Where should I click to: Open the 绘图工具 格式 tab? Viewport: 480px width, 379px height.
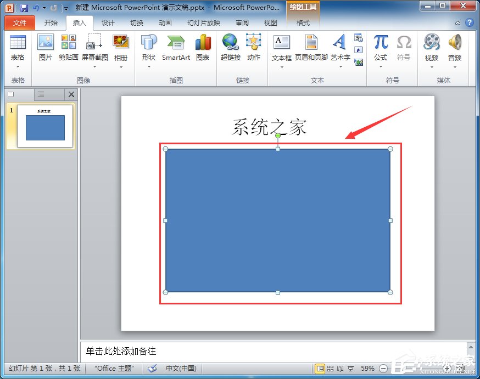[x=303, y=23]
